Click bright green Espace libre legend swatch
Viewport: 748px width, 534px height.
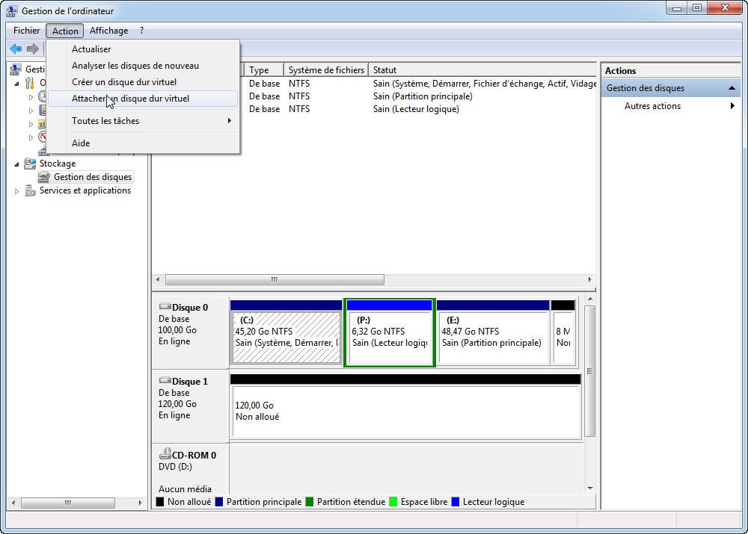[393, 502]
